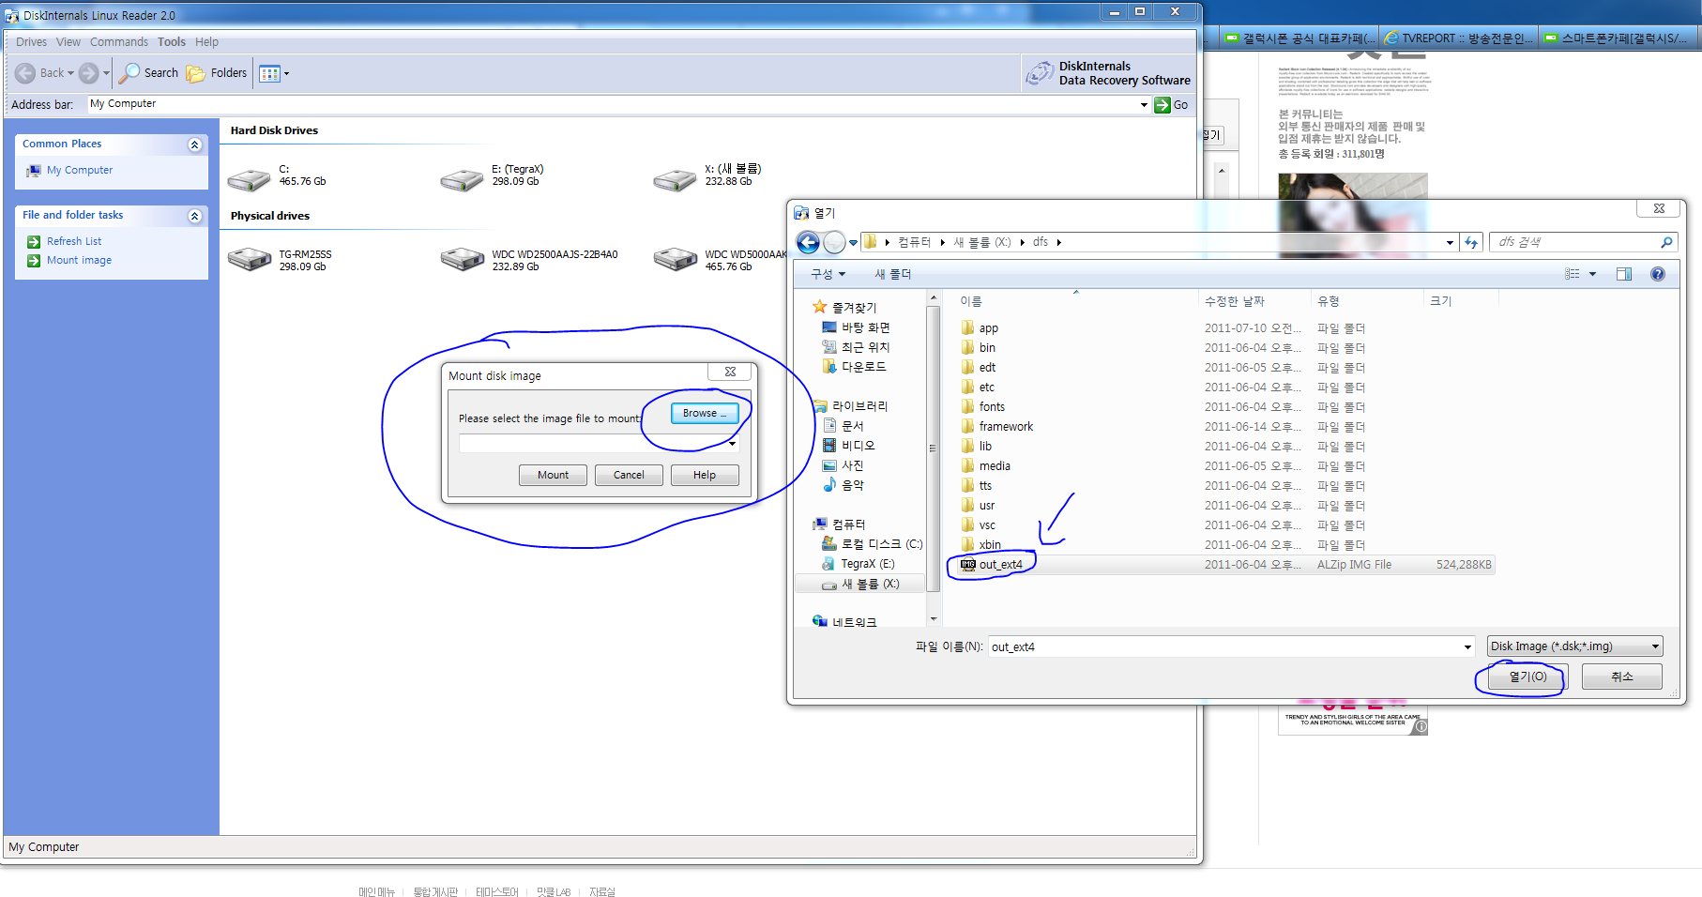
Task: Click the Back navigation arrow in Linux Reader toolbar
Action: (26, 73)
